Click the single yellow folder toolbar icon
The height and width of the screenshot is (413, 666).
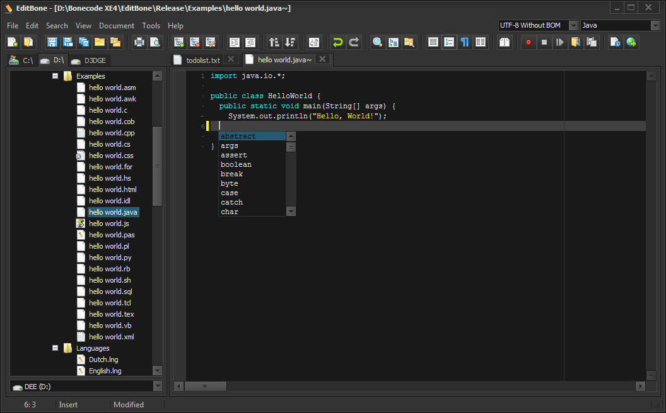click(100, 42)
